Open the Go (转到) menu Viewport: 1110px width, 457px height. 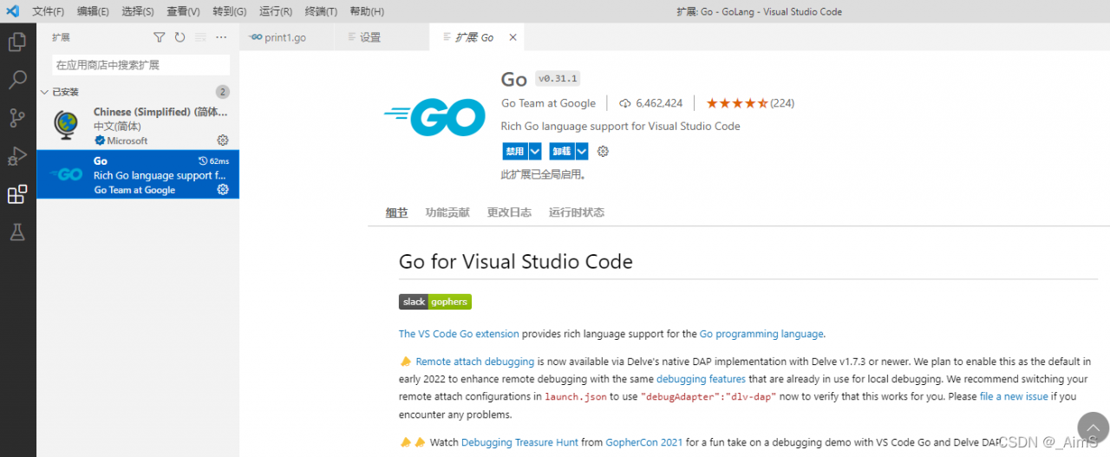229,11
